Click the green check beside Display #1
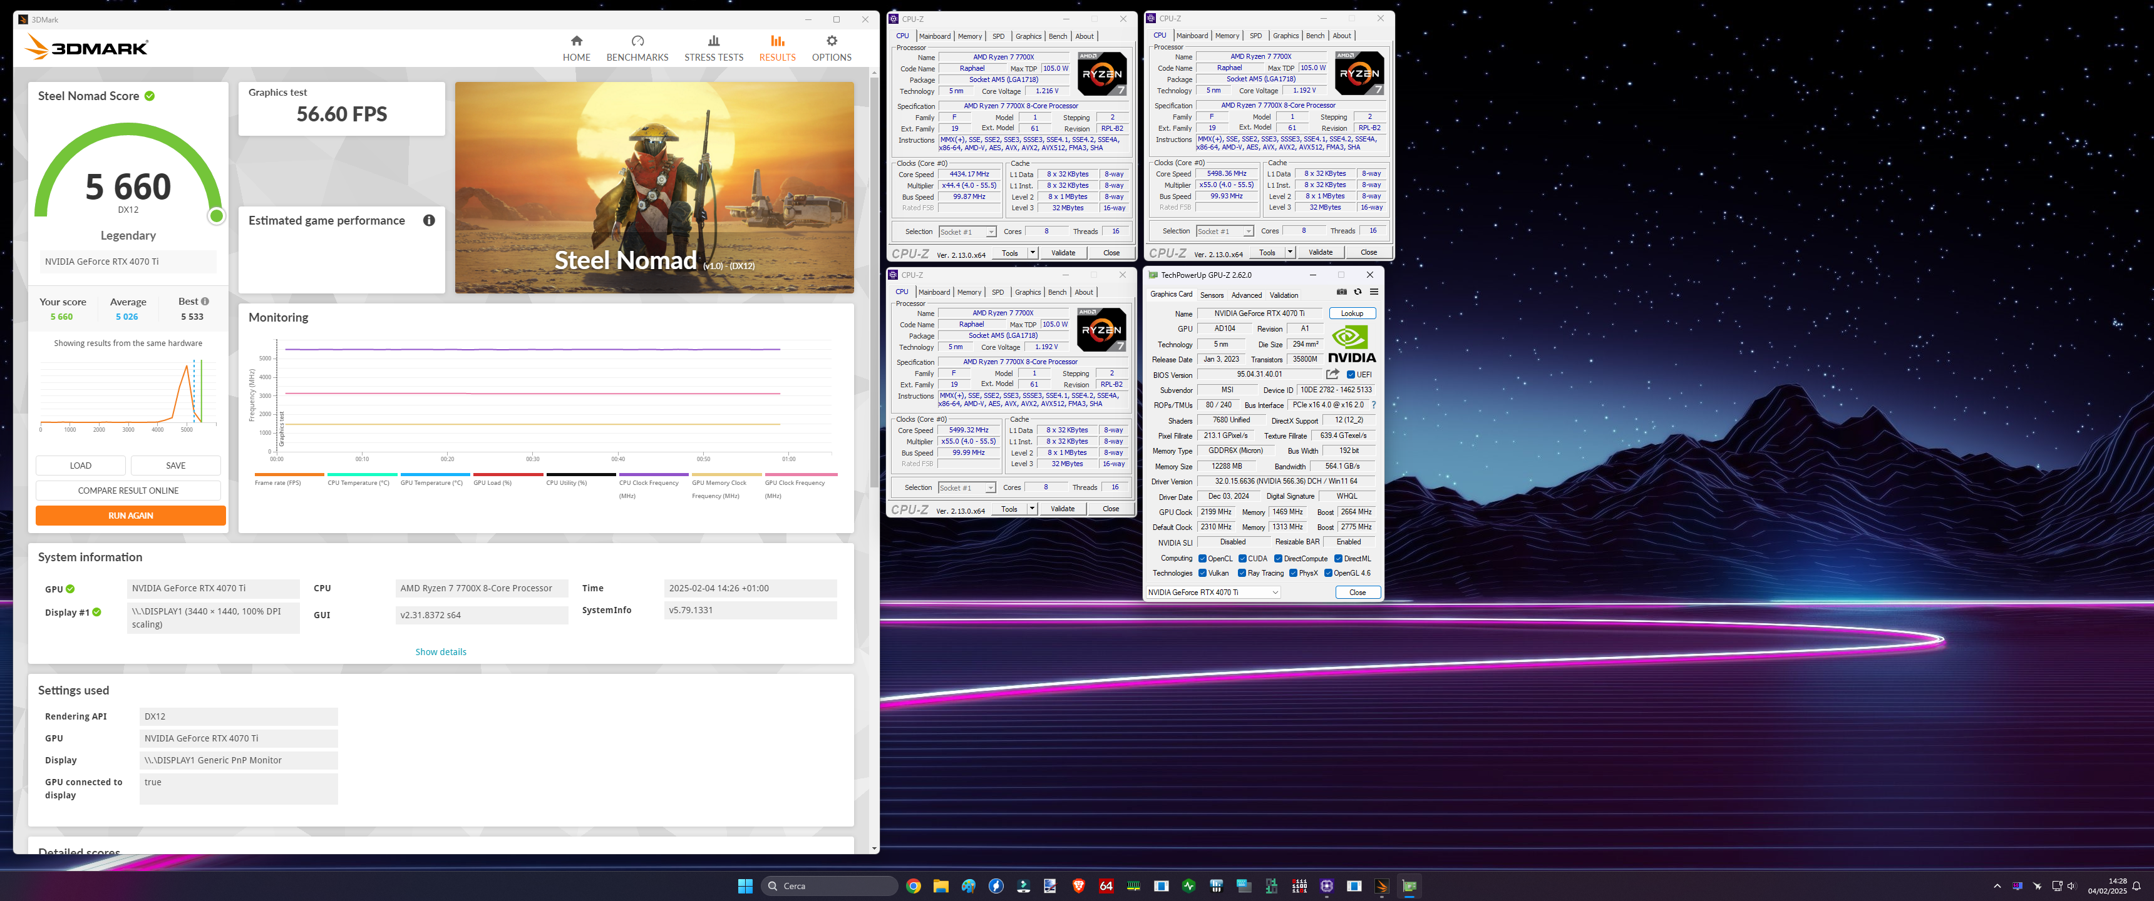The height and width of the screenshot is (901, 2154). 97,613
